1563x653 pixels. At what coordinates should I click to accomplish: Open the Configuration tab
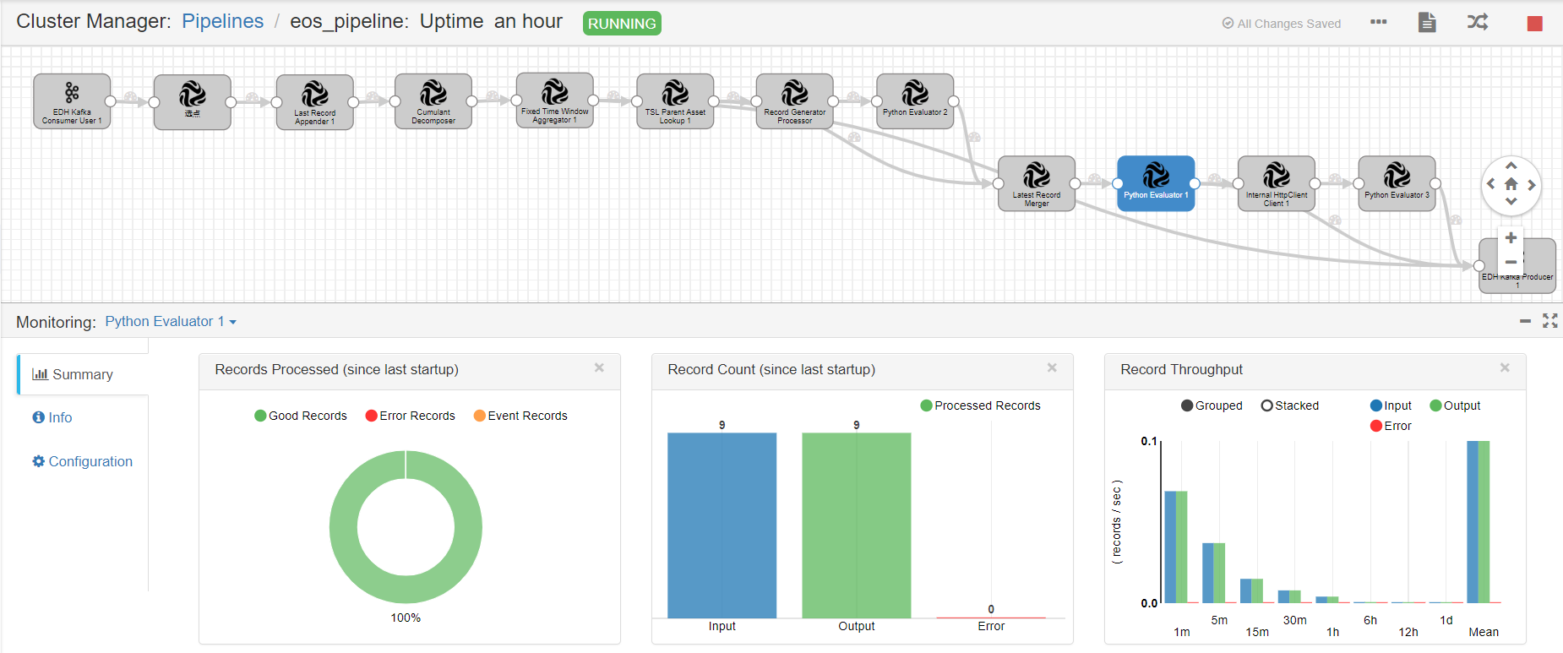pos(83,461)
